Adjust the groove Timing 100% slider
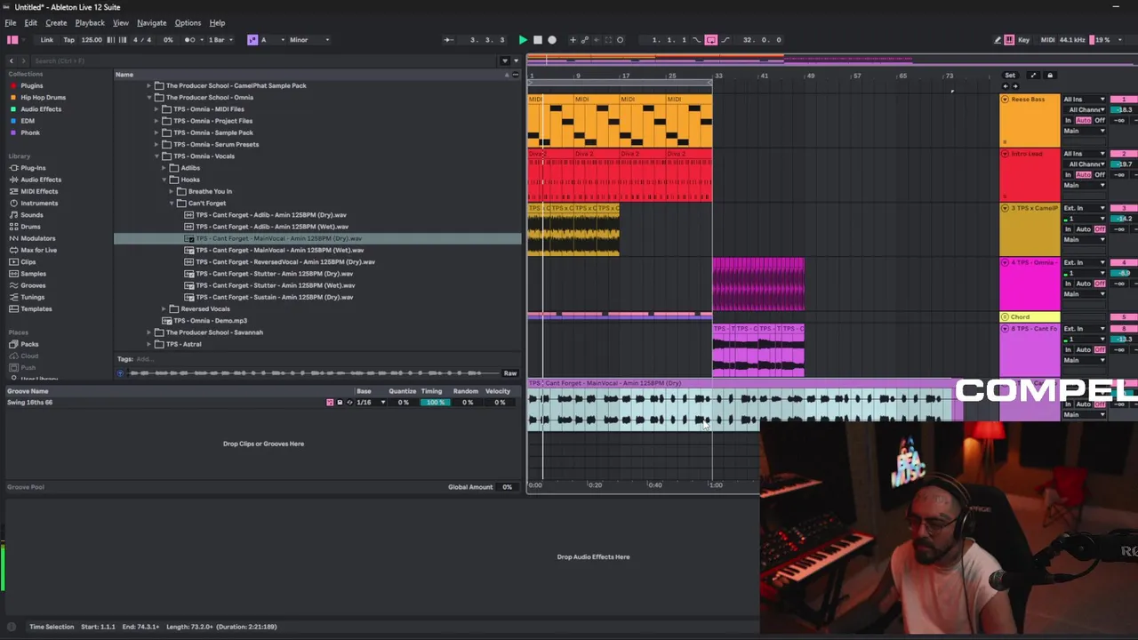 (x=434, y=403)
